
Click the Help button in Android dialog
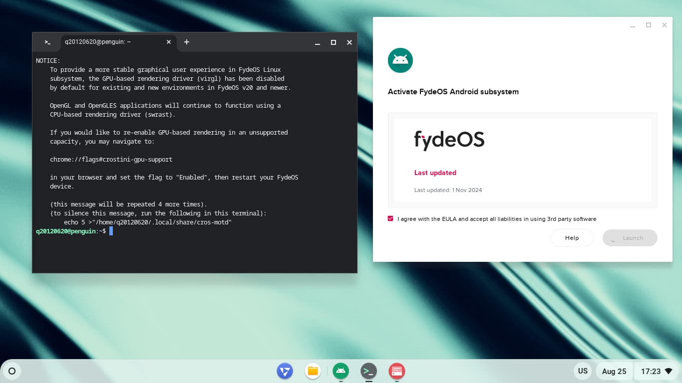[572, 238]
